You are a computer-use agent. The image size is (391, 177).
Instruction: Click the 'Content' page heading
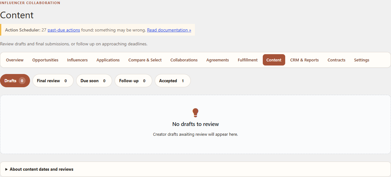click(x=17, y=15)
